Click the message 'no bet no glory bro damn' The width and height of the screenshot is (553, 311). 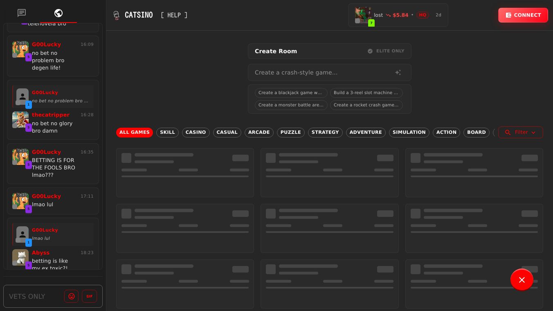[x=52, y=127]
